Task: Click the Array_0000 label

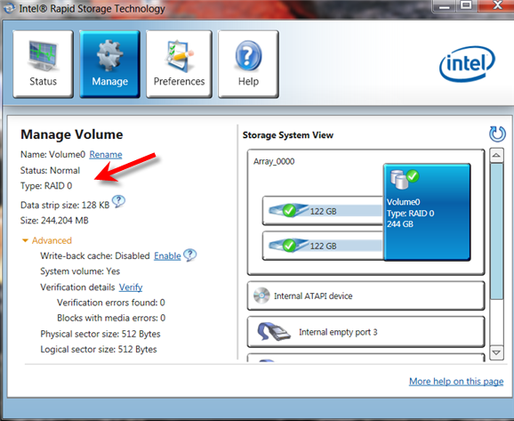Action: [274, 161]
